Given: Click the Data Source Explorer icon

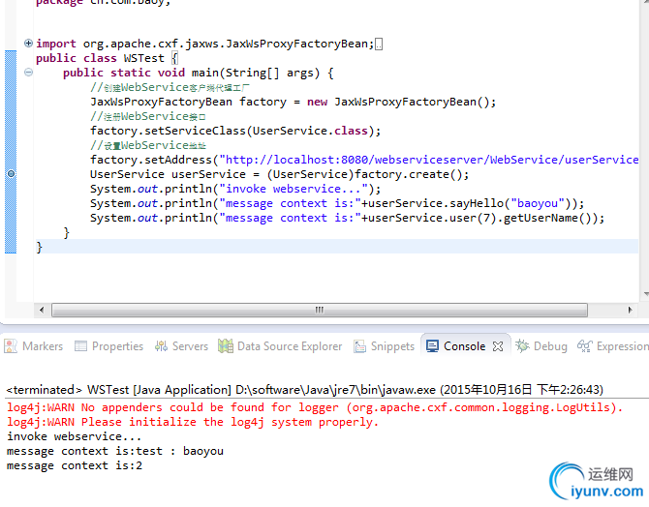Looking at the screenshot, I should pyautogui.click(x=226, y=346).
